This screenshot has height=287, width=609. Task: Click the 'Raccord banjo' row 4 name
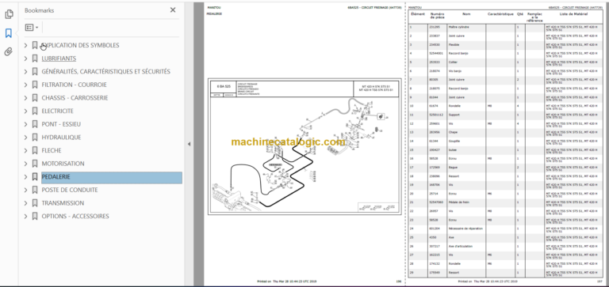458,54
